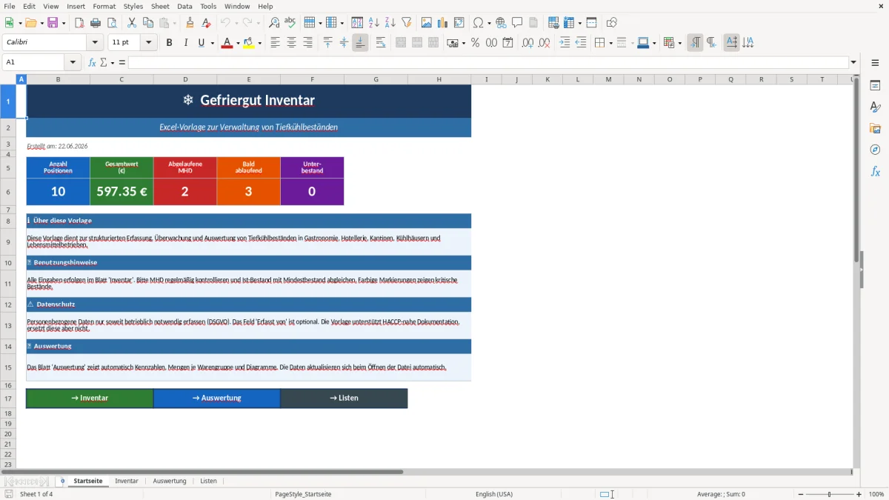The width and height of the screenshot is (889, 500).
Task: Open the Borders dropdown arrow
Action: pyautogui.click(x=610, y=43)
